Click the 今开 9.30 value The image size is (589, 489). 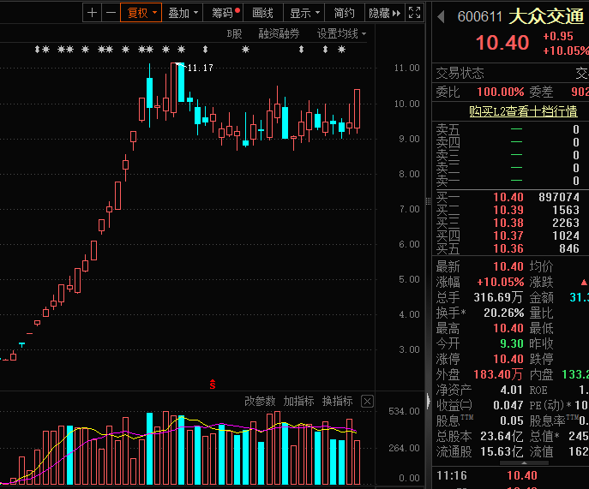tap(512, 343)
